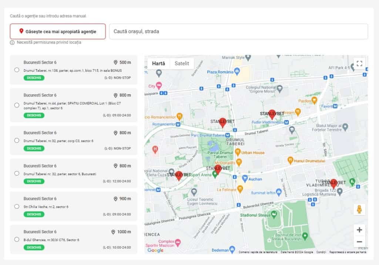The image size is (379, 265).
Task: Zoom in on the map
Action: click(359, 230)
